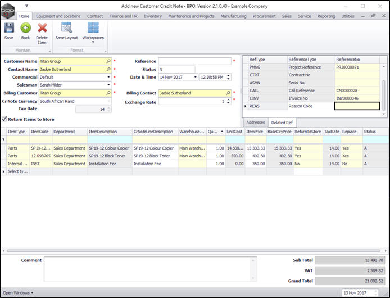Open the Cr Note Currency dropdown

pyautogui.click(x=108, y=101)
